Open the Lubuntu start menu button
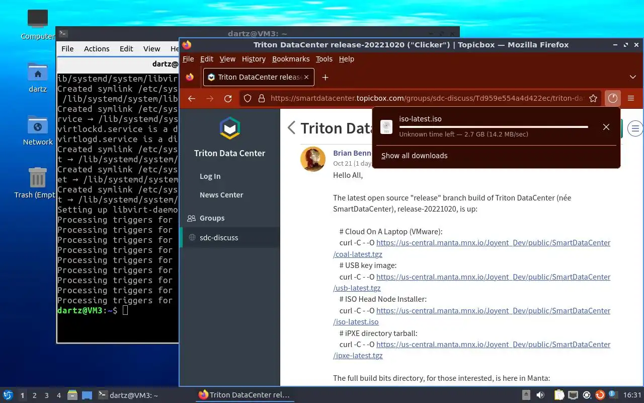 pos(8,395)
